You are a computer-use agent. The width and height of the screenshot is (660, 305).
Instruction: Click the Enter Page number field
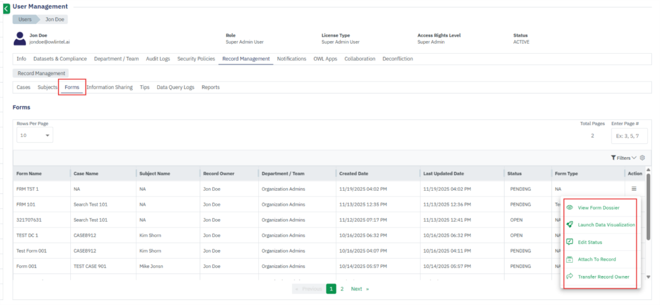(628, 136)
